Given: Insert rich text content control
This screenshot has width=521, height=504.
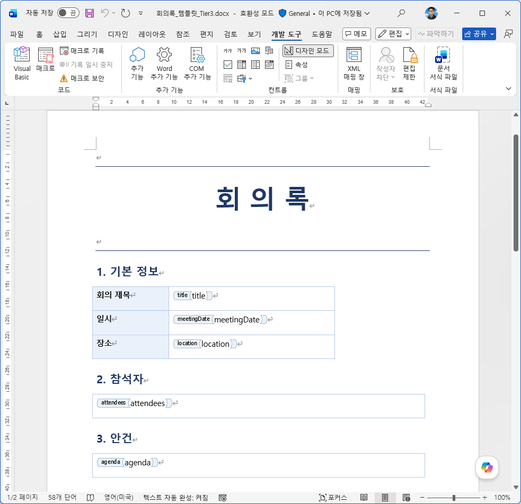Looking at the screenshot, I should (x=227, y=51).
